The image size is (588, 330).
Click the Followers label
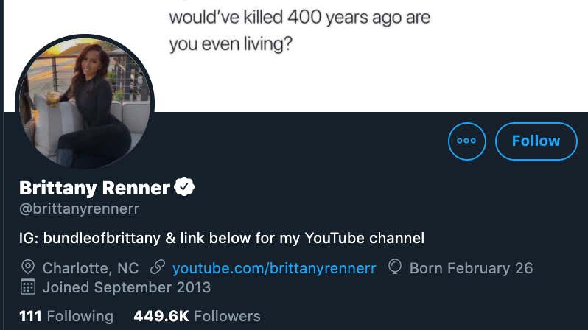pyautogui.click(x=227, y=316)
